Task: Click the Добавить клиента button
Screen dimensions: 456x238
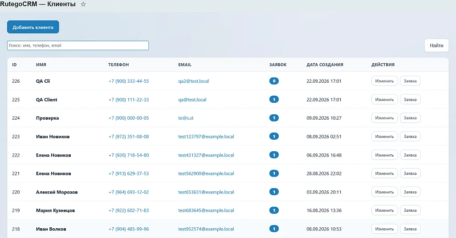Action: pyautogui.click(x=33, y=27)
